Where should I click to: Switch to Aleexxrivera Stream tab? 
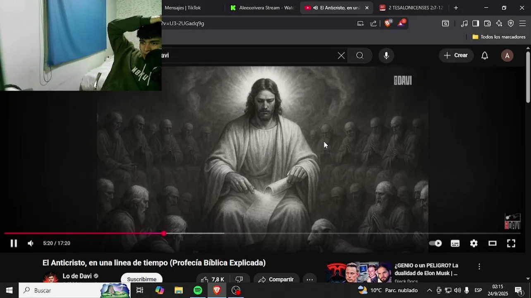click(262, 8)
